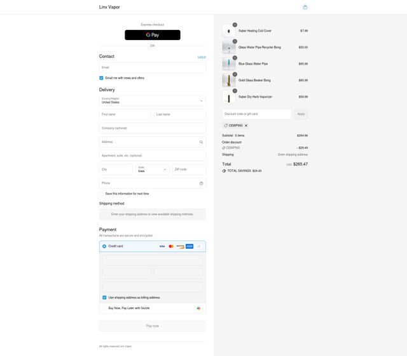Open the shopping bag cart icon
Image resolution: width=407 pixels, height=356 pixels.
(305, 7)
